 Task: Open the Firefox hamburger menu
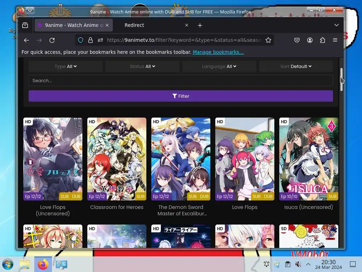(x=335, y=40)
